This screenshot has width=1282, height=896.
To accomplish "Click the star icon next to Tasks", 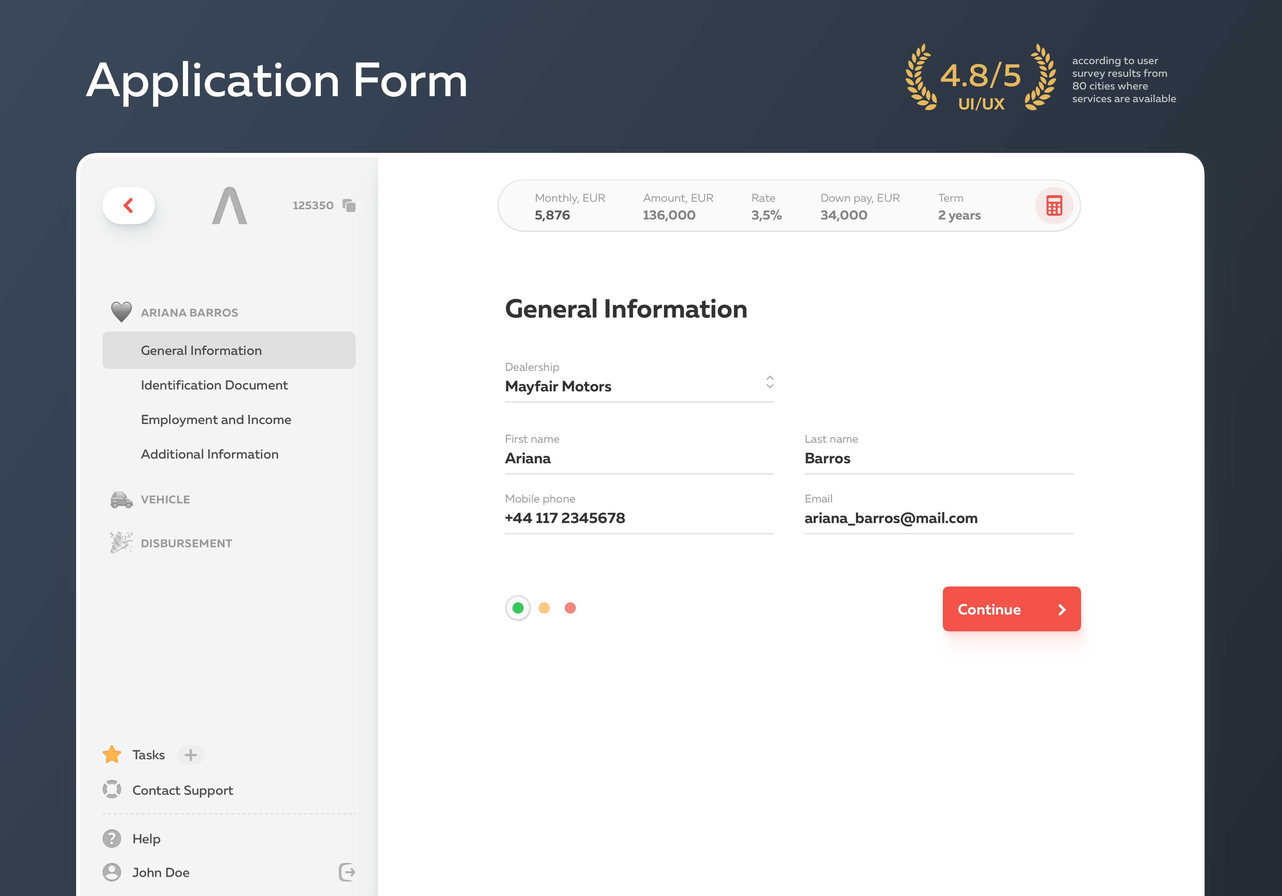I will (x=112, y=754).
